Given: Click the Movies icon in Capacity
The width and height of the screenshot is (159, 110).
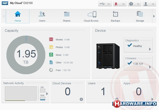Looking at the screenshot, I should (51, 39).
